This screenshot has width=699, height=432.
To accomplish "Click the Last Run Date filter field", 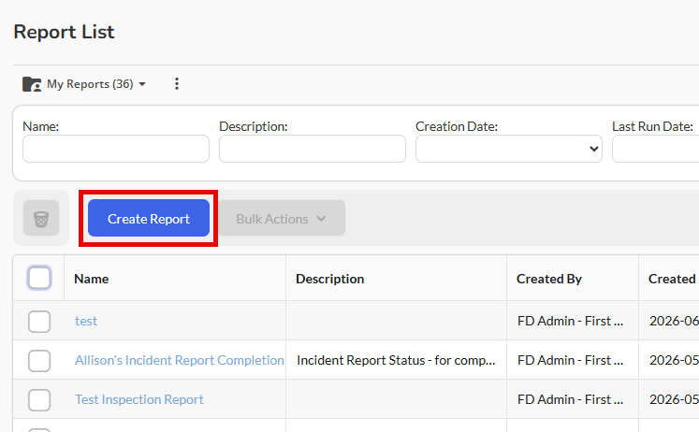I will click(655, 149).
